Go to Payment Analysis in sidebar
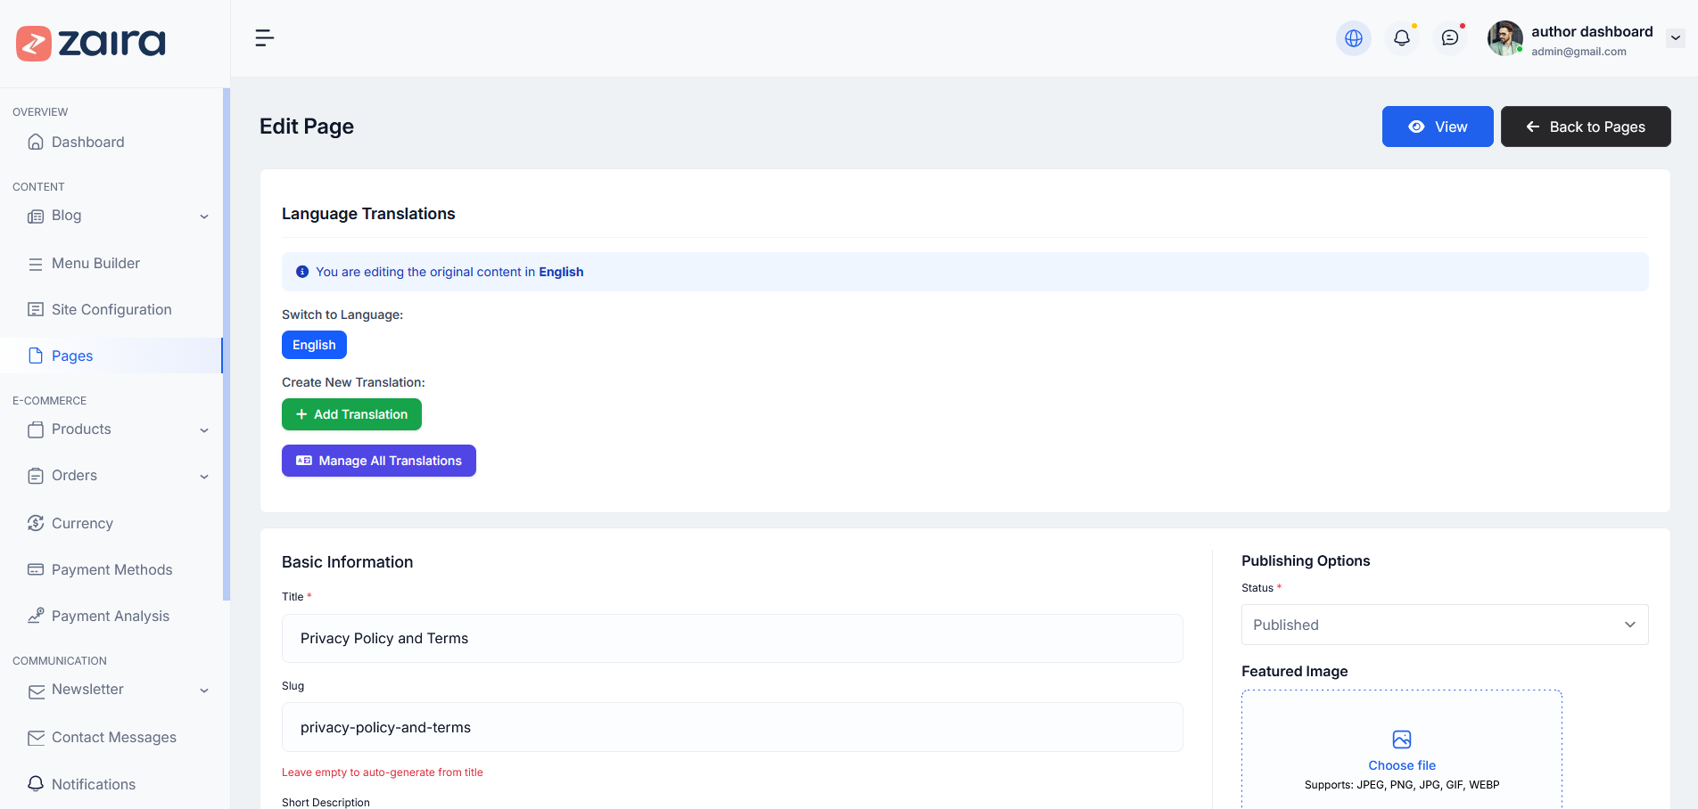1698x809 pixels. (x=110, y=616)
